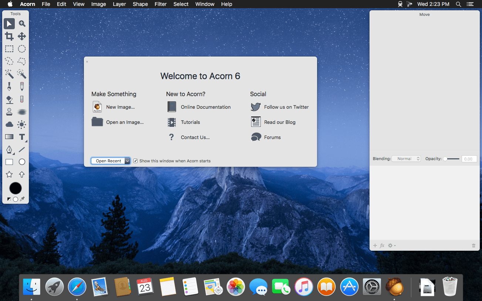Select the Gradient tool
Image resolution: width=482 pixels, height=301 pixels.
9,137
